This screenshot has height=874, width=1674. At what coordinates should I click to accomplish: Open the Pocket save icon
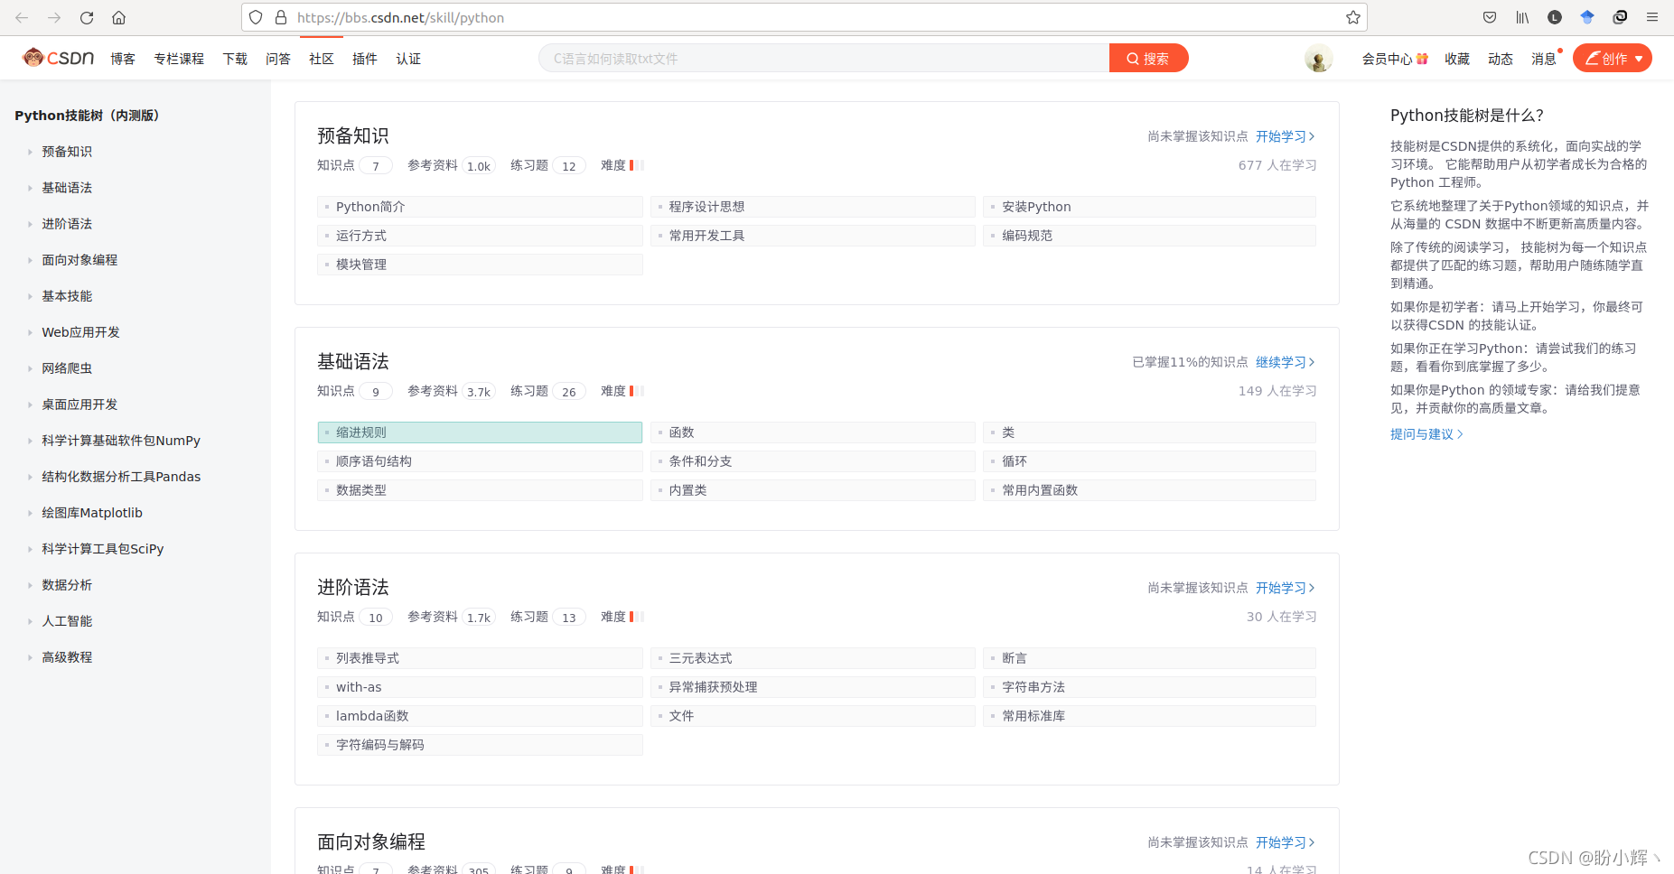click(x=1490, y=17)
